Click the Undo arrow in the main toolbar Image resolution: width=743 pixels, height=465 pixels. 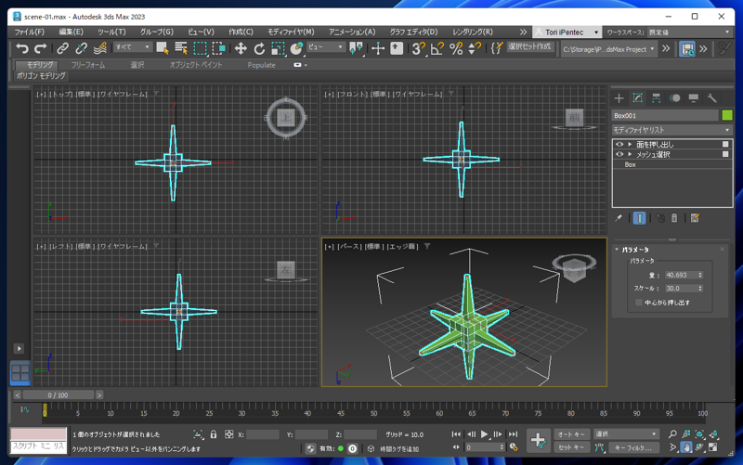[x=21, y=48]
